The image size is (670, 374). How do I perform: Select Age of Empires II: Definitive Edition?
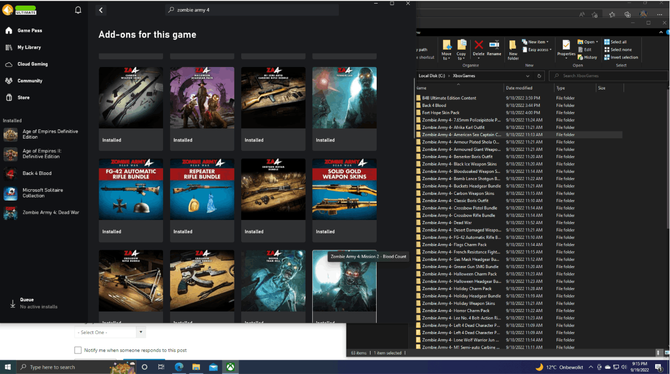pos(43,154)
